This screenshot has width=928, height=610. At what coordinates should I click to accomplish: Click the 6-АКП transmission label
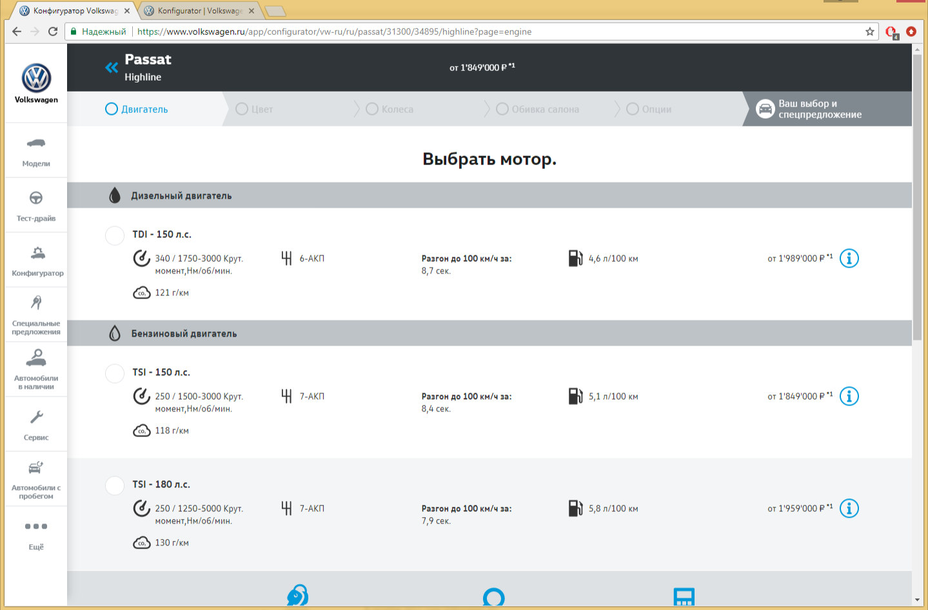tap(312, 259)
